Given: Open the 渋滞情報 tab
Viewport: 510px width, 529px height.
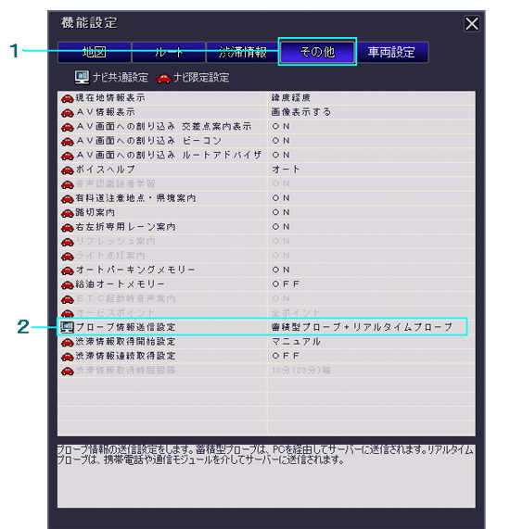Looking at the screenshot, I should pyautogui.click(x=243, y=52).
